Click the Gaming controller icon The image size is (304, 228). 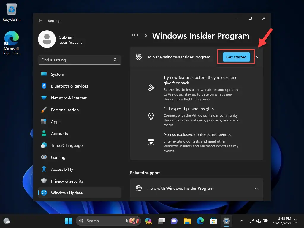pyautogui.click(x=44, y=157)
